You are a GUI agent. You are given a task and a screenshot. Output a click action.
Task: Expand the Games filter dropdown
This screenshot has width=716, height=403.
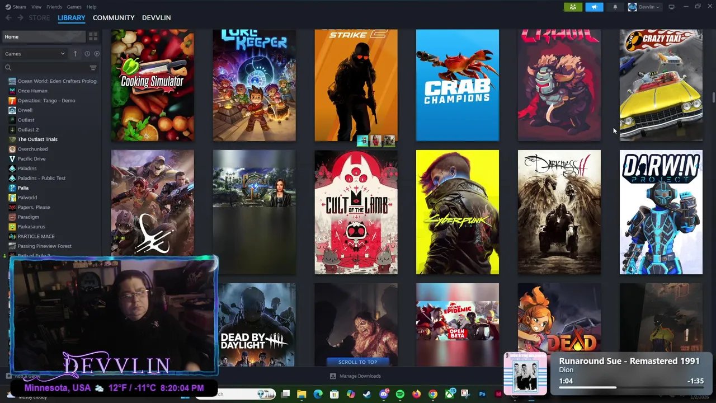pyautogui.click(x=35, y=54)
